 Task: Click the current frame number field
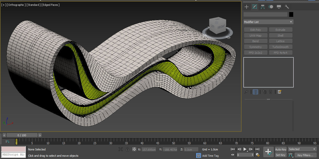[x=244, y=155]
